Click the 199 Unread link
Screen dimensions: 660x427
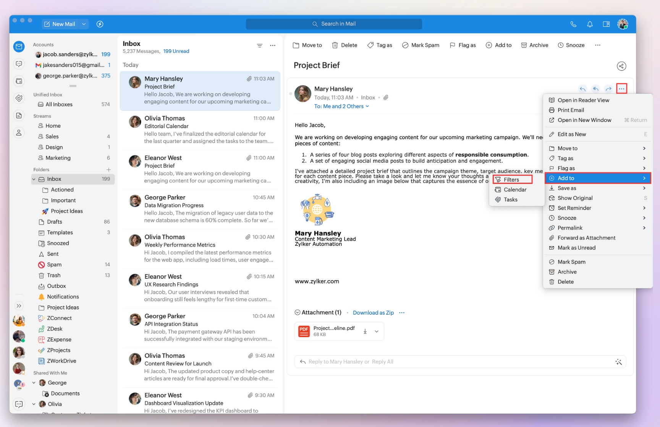pyautogui.click(x=176, y=51)
